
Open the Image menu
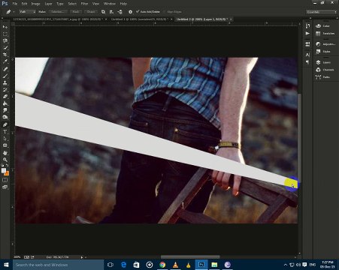[35, 4]
